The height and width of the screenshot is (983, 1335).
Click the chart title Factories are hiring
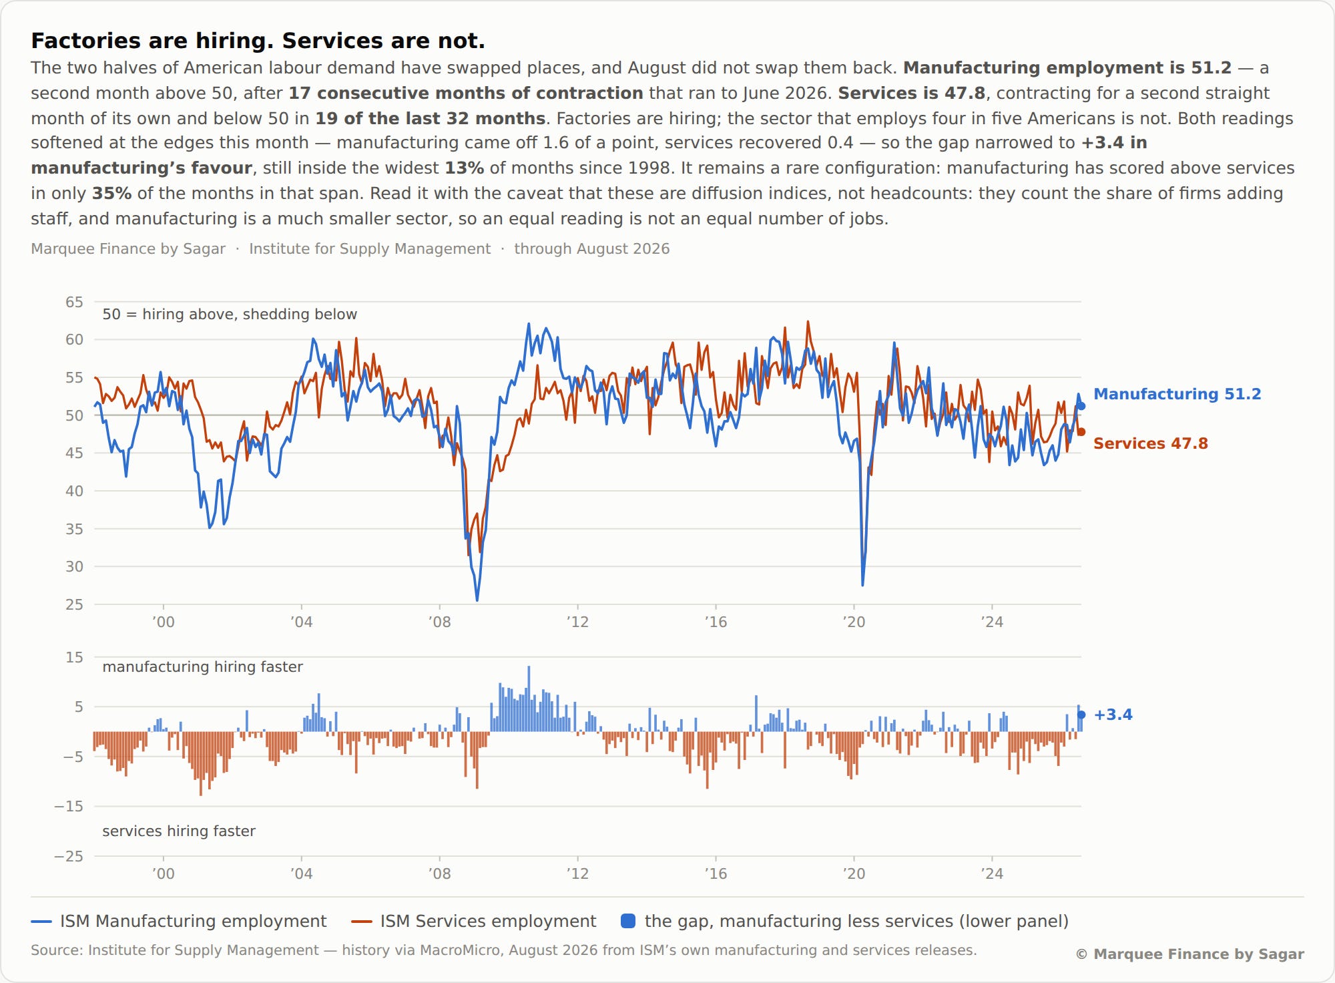[x=258, y=41]
